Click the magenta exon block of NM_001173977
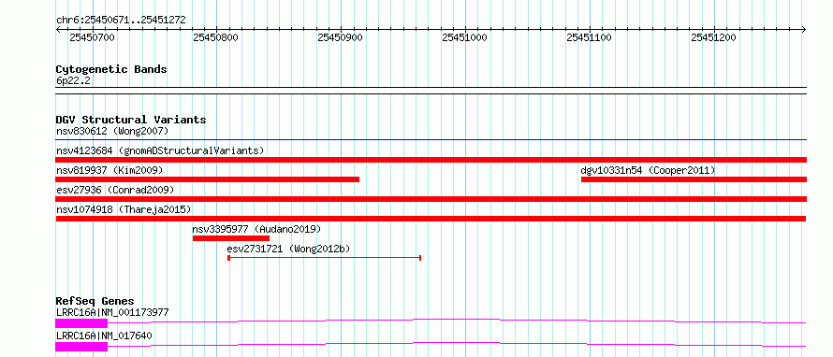This screenshot has width=833, height=357. point(81,323)
